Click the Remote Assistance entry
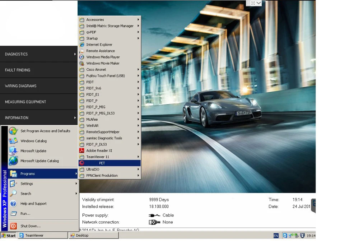Viewport: 359px width, 241px height. click(100, 51)
